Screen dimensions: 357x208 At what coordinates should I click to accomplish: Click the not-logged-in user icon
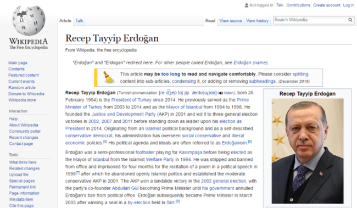tap(247, 5)
